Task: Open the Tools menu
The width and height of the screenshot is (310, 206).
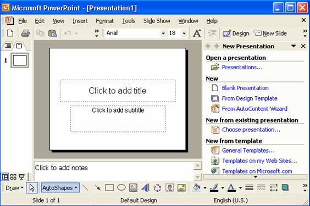Action: [129, 21]
